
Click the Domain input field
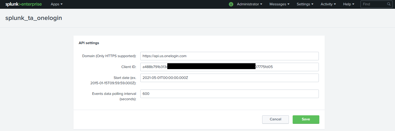(x=230, y=56)
